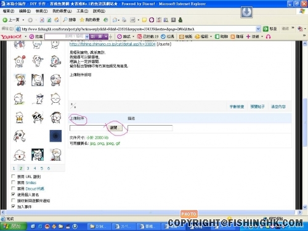Viewport: 308px width, 231px height.
Task: Insert the sunglasses character emoticon
Action: (x=38, y=118)
